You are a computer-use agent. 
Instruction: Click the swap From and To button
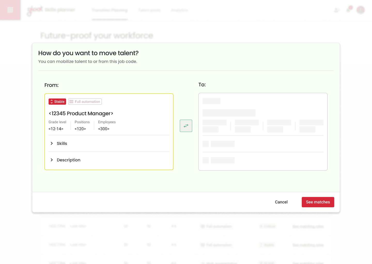[186, 126]
